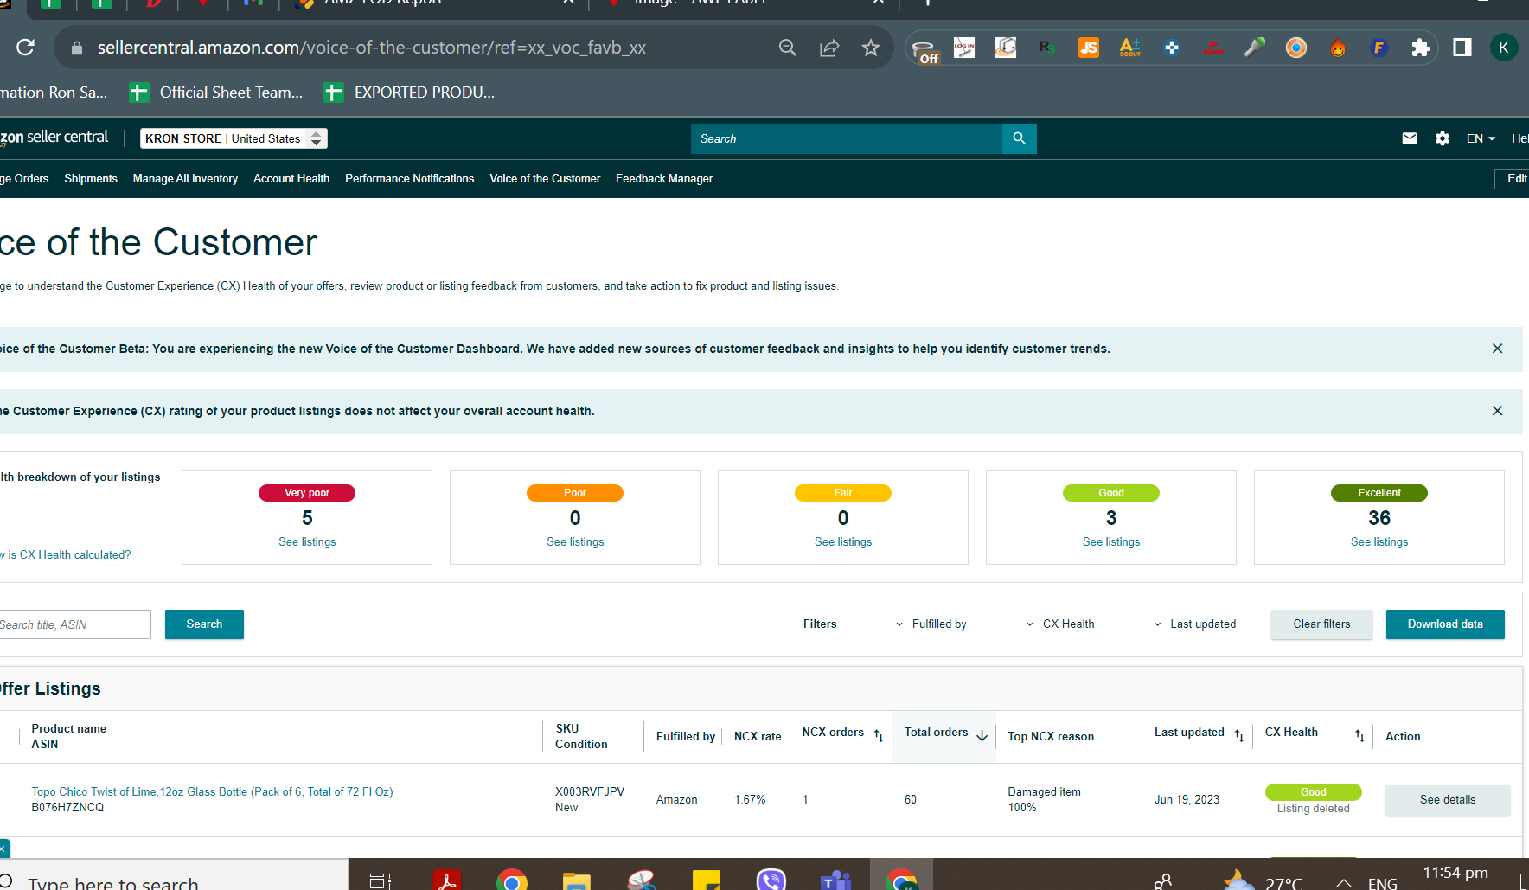
Task: Show hidden system tray icons
Action: tap(1343, 882)
